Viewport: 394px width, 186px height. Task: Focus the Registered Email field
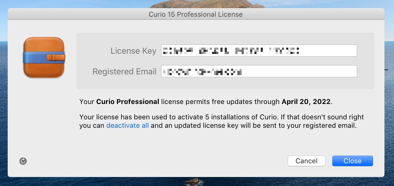pos(299,71)
